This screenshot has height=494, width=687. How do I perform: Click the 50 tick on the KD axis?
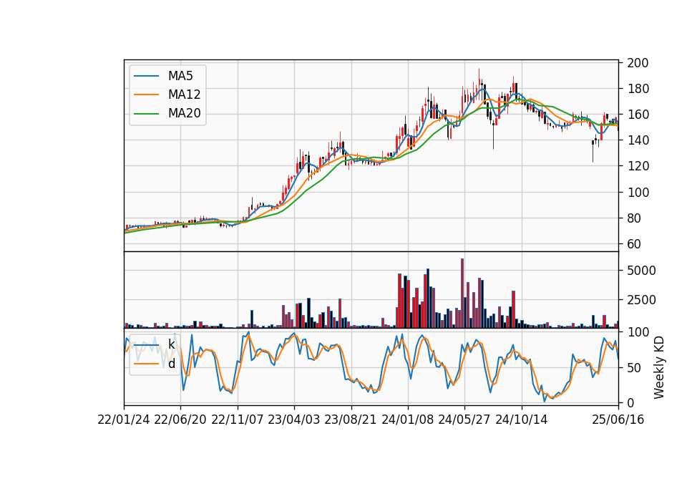(635, 368)
